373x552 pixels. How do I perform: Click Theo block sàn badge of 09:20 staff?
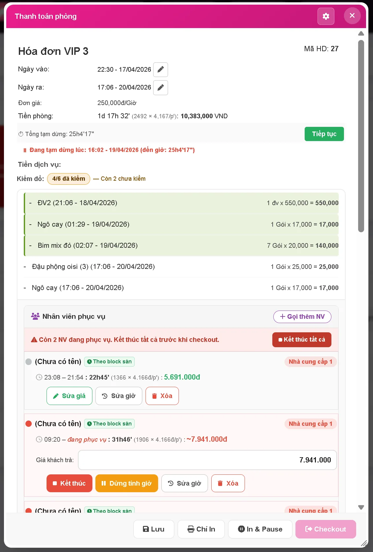pos(109,424)
